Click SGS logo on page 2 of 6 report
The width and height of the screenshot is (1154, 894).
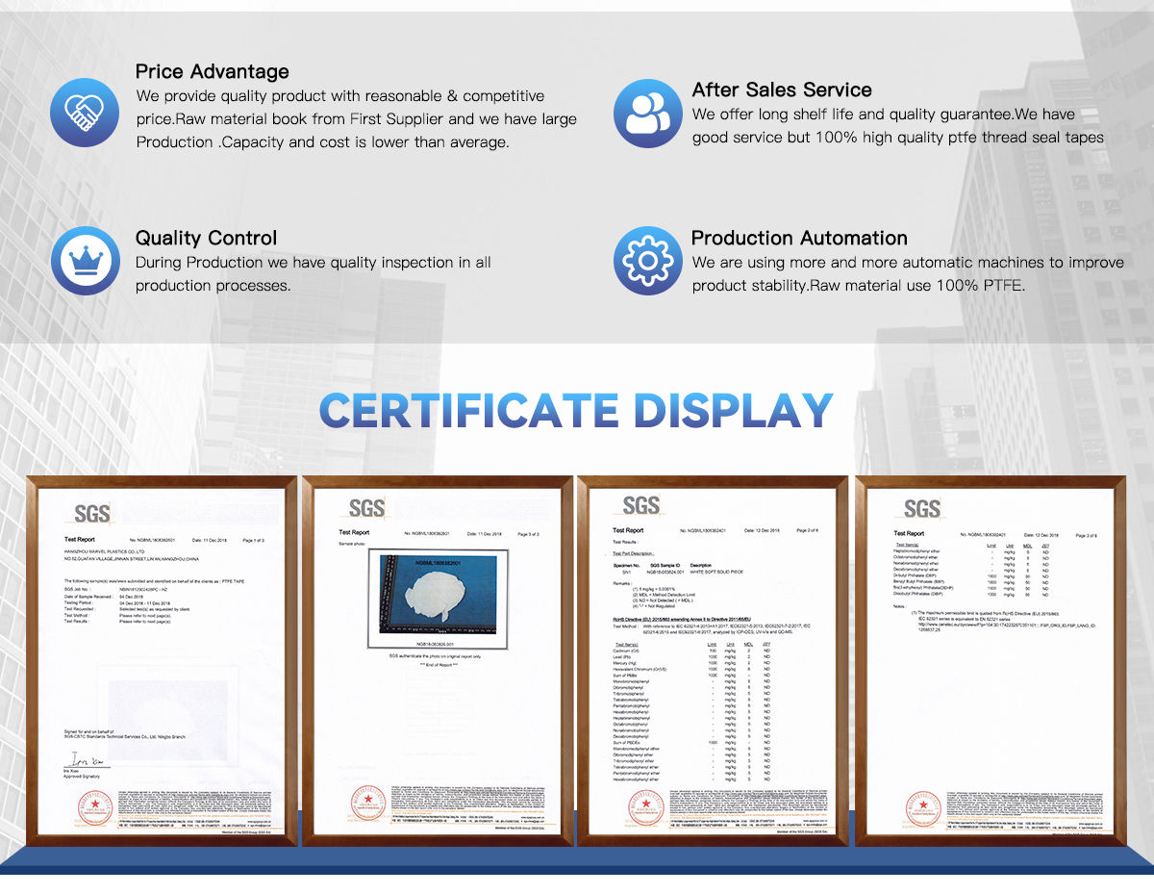(640, 506)
